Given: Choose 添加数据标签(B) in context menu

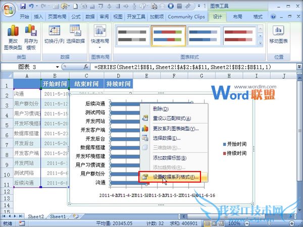Looking at the screenshot, I should click(174, 158).
